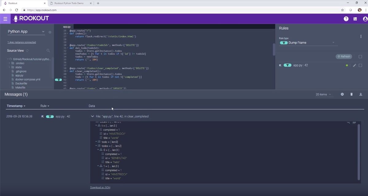Screen dimensions: 368x196
Task: Click the browser address bar
Action: [181, 10]
